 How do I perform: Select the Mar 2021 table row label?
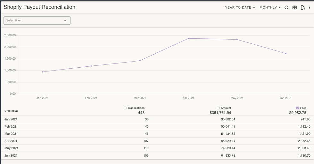[11, 134]
